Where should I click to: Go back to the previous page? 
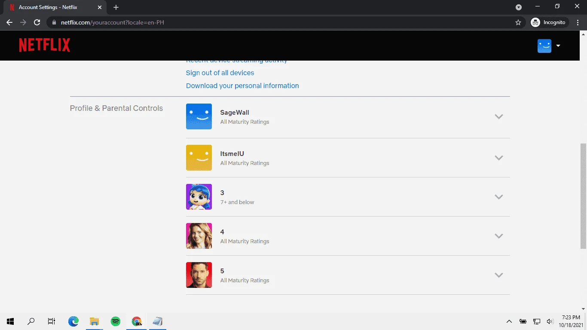coord(9,22)
